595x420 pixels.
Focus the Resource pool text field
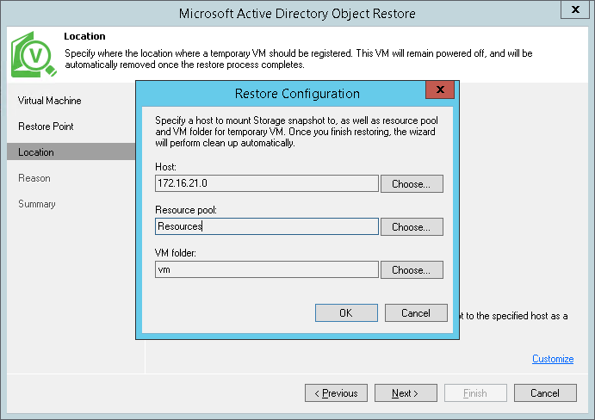click(267, 226)
